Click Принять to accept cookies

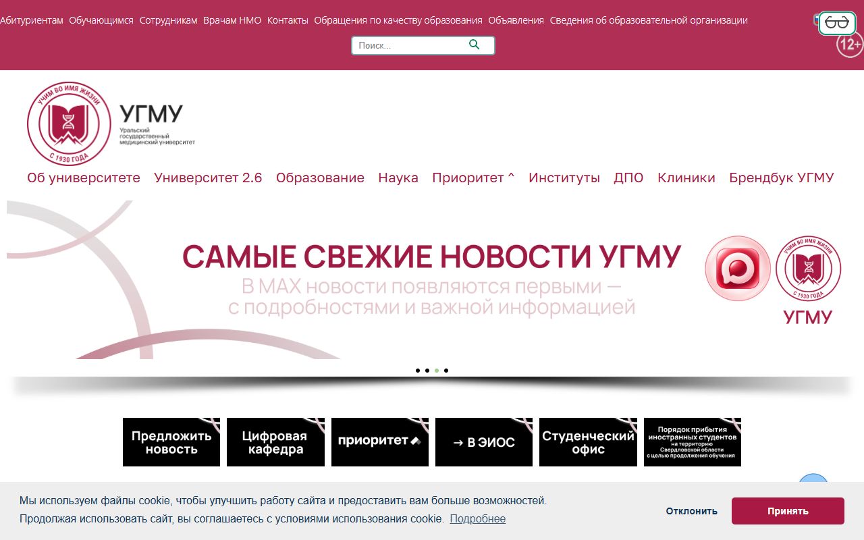(x=788, y=511)
